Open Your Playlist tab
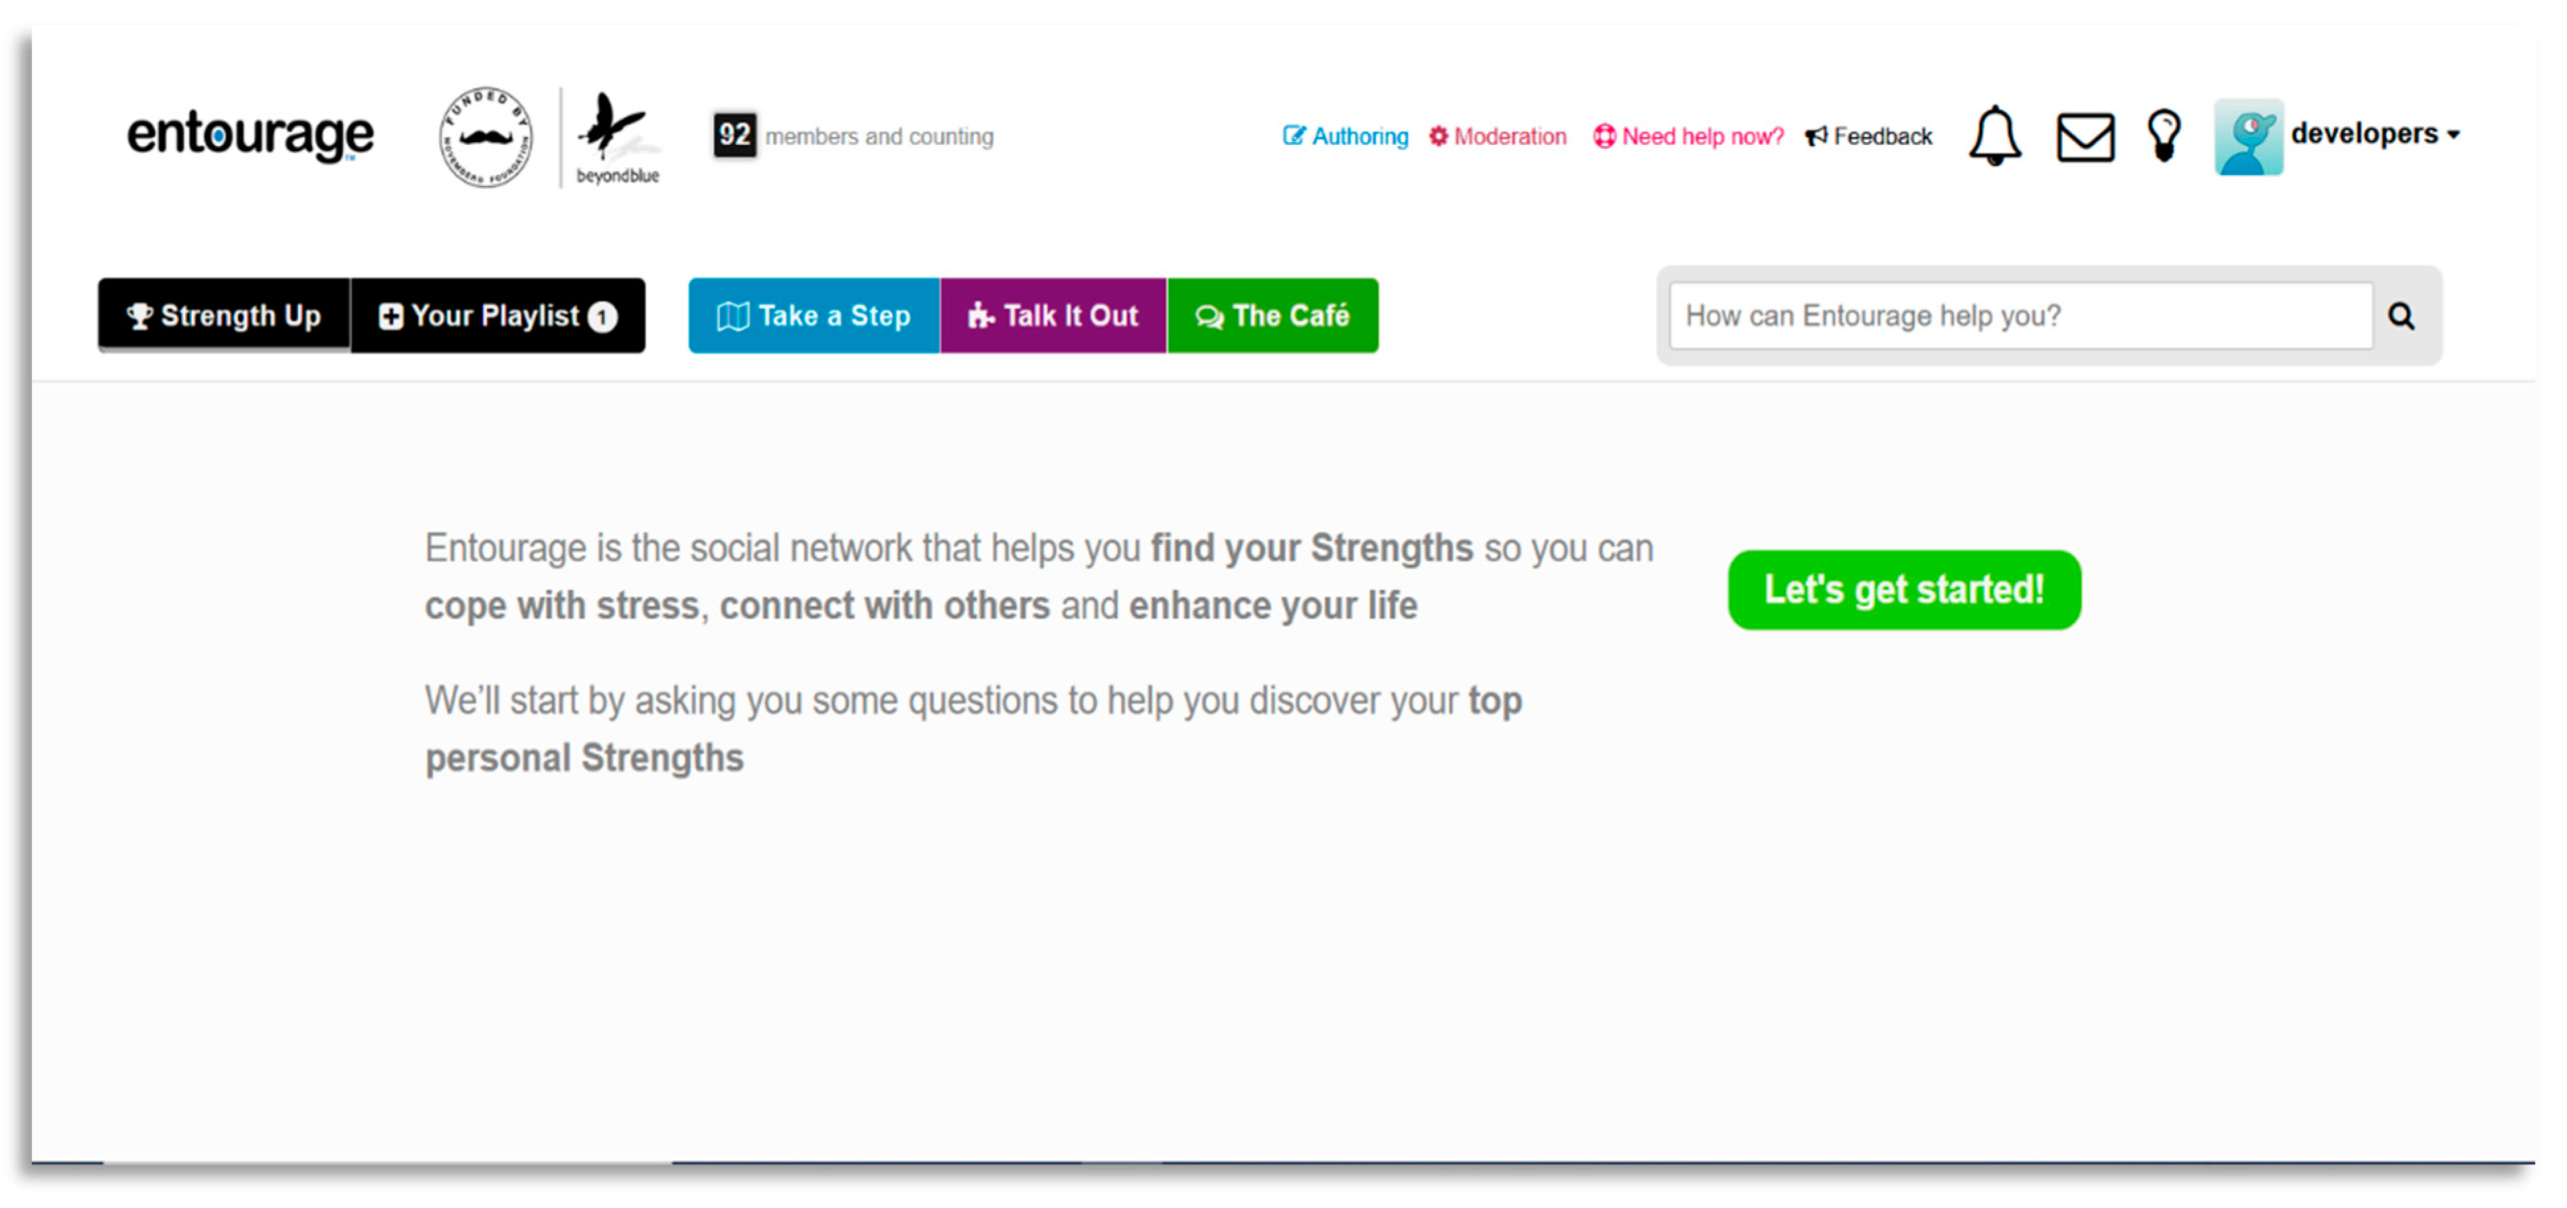This screenshot has width=2567, height=1208. (x=497, y=315)
